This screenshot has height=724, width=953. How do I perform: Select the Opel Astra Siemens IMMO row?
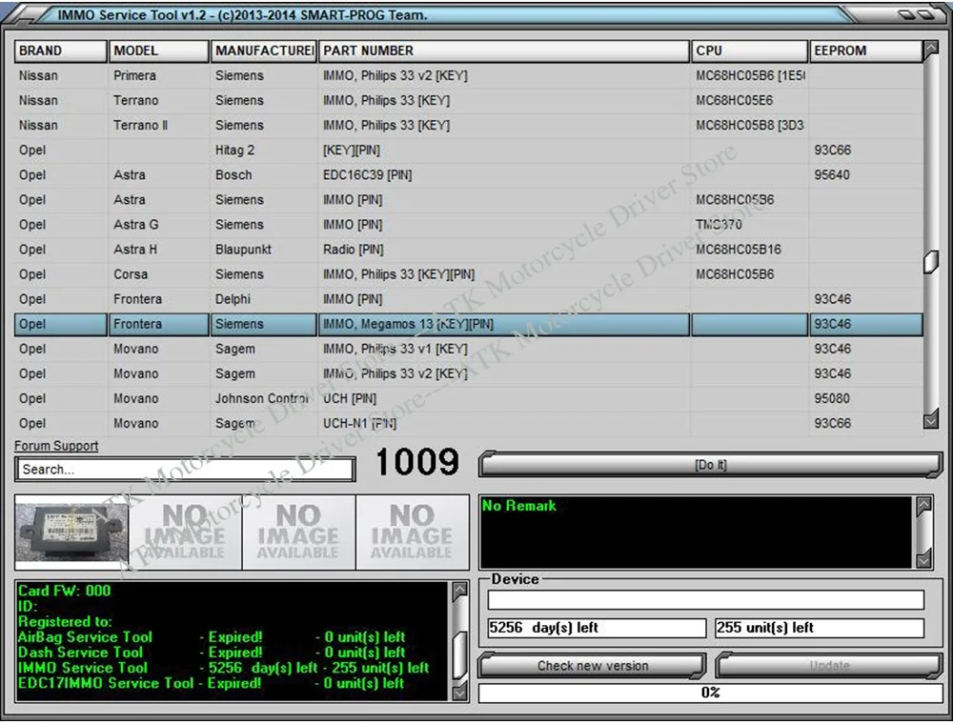468,200
